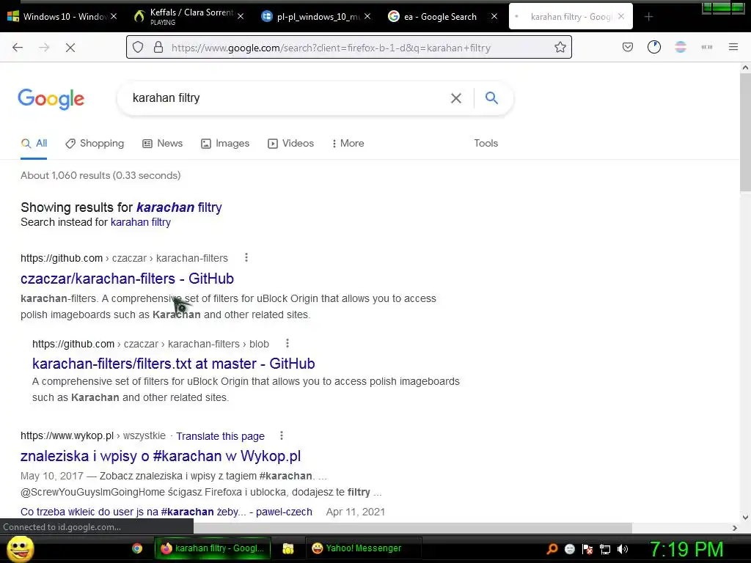Select the All results tab

(x=34, y=143)
